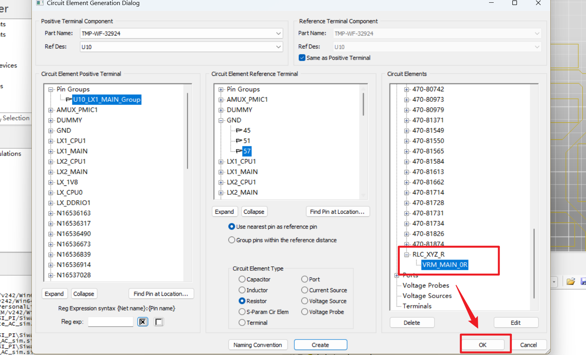The height and width of the screenshot is (355, 586).
Task: Open Reference Terminal Part Name dropdown
Action: [x=537, y=34]
